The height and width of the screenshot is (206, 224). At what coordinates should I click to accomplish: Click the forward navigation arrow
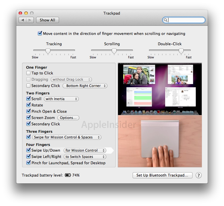pos(30,20)
